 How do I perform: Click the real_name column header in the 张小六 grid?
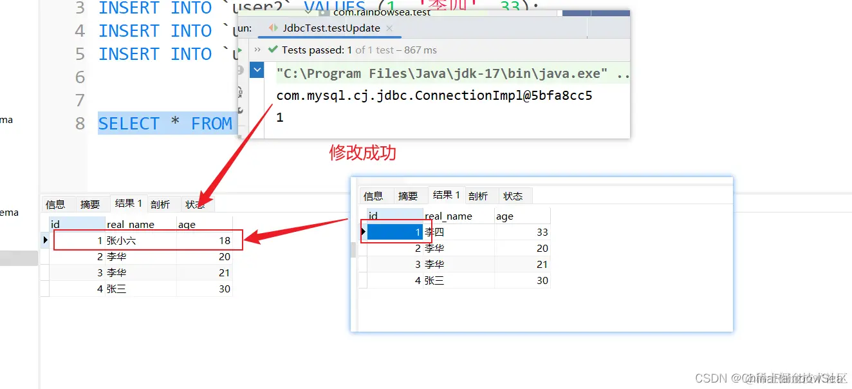coord(141,224)
